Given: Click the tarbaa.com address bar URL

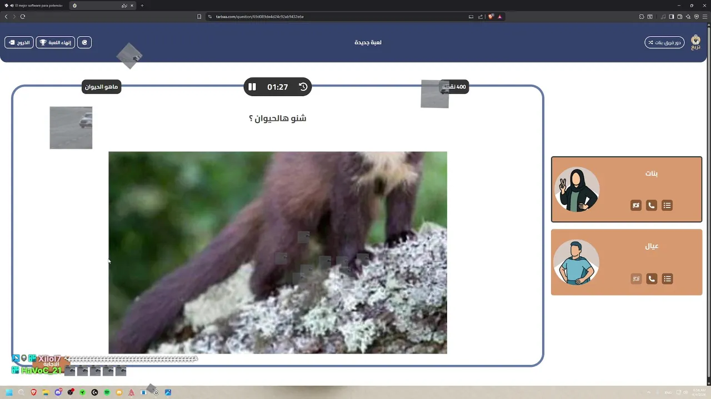Looking at the screenshot, I should coord(259,17).
